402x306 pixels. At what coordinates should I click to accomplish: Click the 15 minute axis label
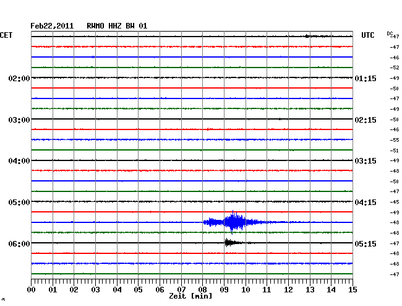(353, 289)
